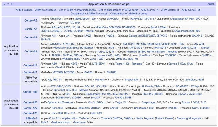Screen dimensions: 218x127
Task: Open the ARM Holdings link
Action: [24, 10]
